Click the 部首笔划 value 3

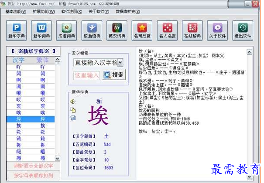point(105,152)
